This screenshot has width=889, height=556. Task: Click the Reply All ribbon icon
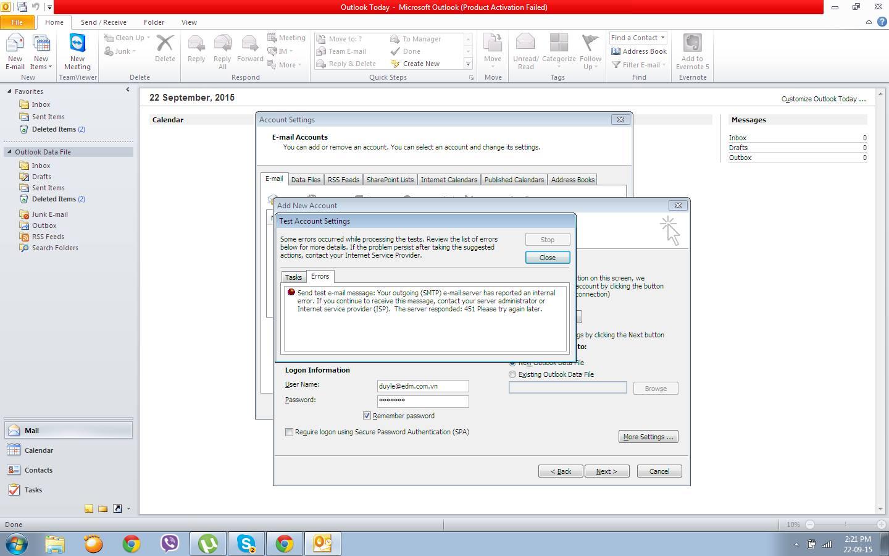[222, 52]
